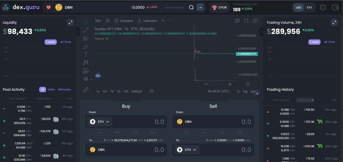Image resolution: width=343 pixels, height=162 pixels.
Task: Open the site settings gear icon
Action: [x=323, y=7]
